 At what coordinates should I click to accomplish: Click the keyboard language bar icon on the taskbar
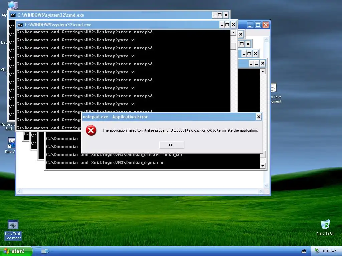pos(304,251)
